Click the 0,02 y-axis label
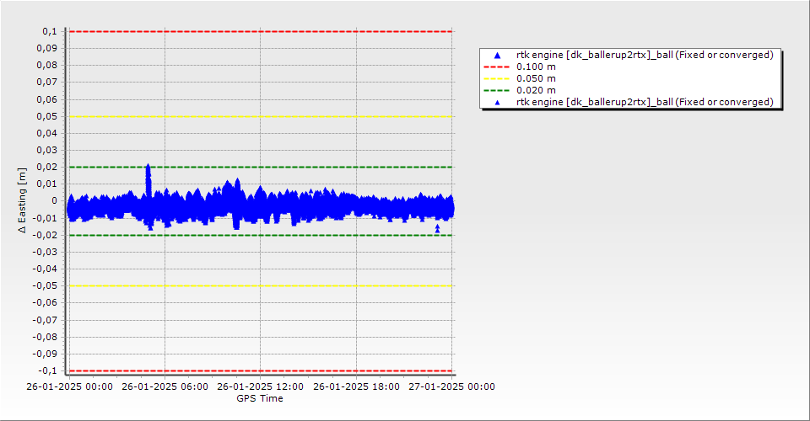Image resolution: width=810 pixels, height=421 pixels. pyautogui.click(x=47, y=167)
